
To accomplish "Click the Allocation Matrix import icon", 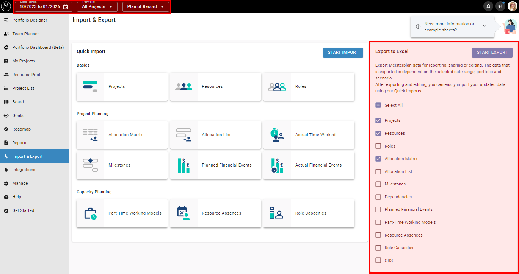I will click(x=90, y=135).
